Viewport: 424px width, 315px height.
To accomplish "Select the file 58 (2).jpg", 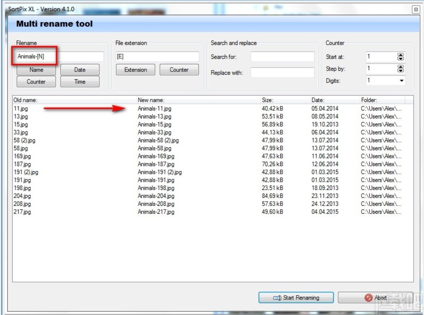I will pyautogui.click(x=24, y=141).
